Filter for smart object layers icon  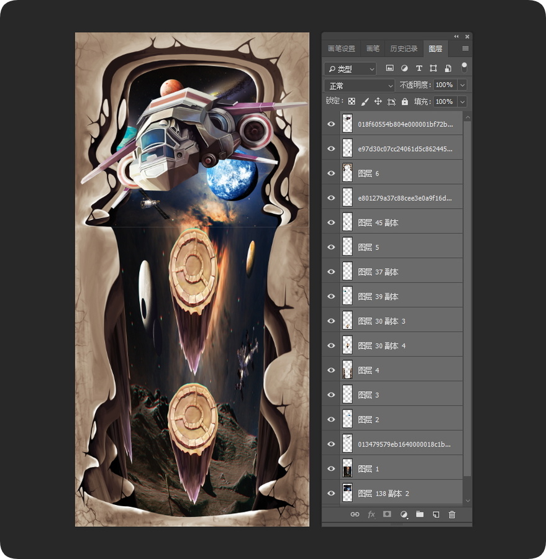point(448,68)
